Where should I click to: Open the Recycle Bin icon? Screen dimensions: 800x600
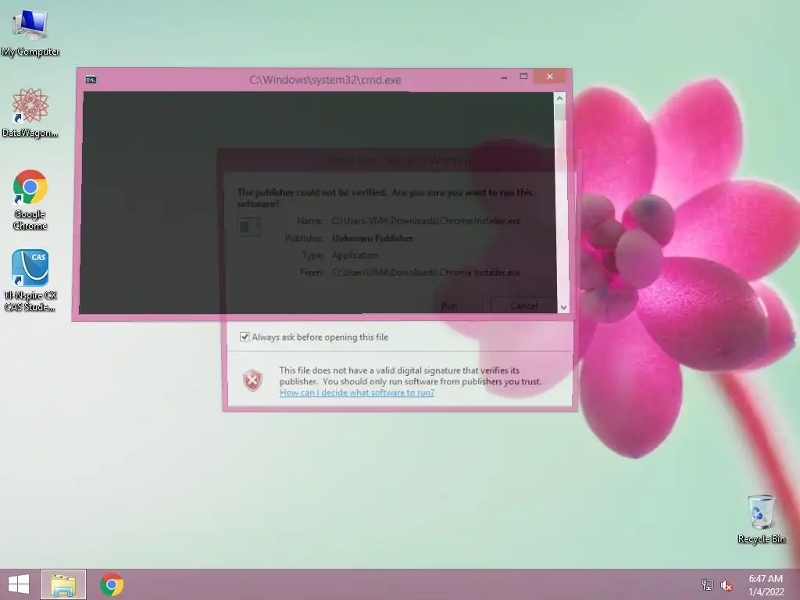click(x=761, y=519)
